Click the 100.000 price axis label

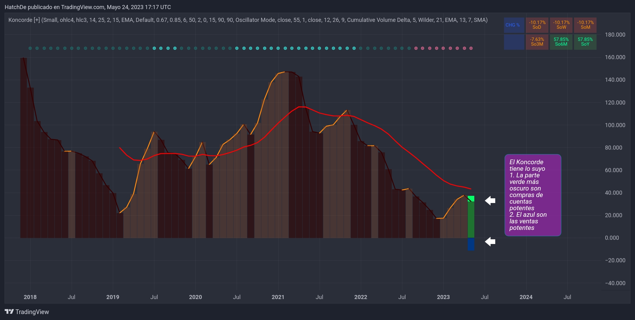point(615,125)
